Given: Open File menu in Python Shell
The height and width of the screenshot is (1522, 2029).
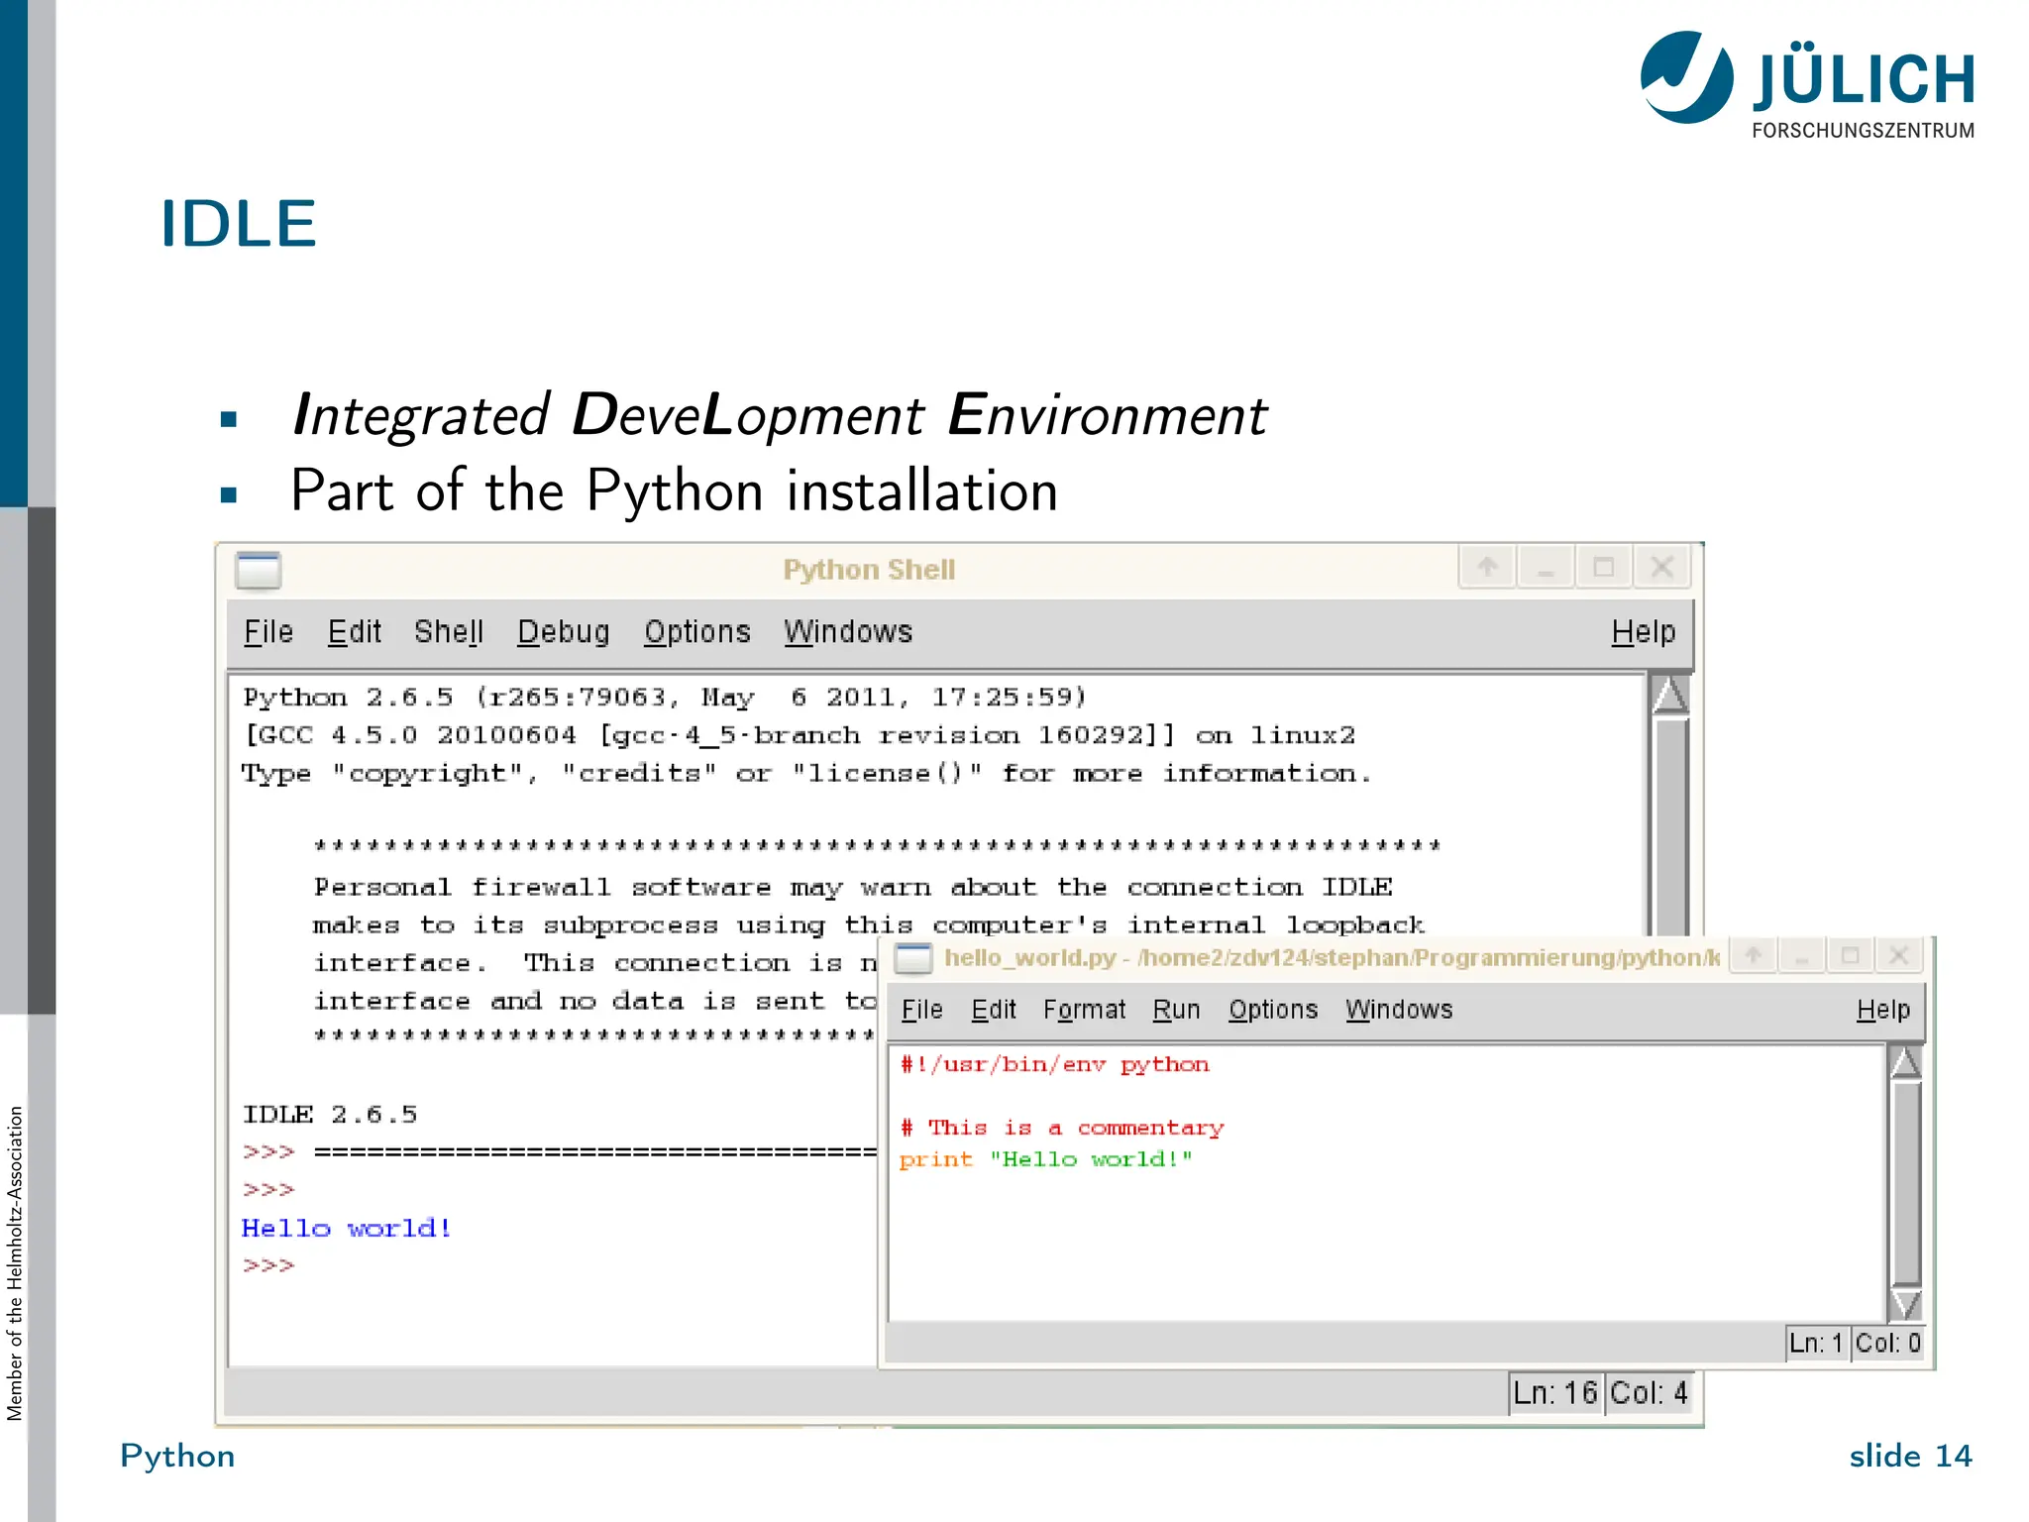Looking at the screenshot, I should [x=268, y=632].
